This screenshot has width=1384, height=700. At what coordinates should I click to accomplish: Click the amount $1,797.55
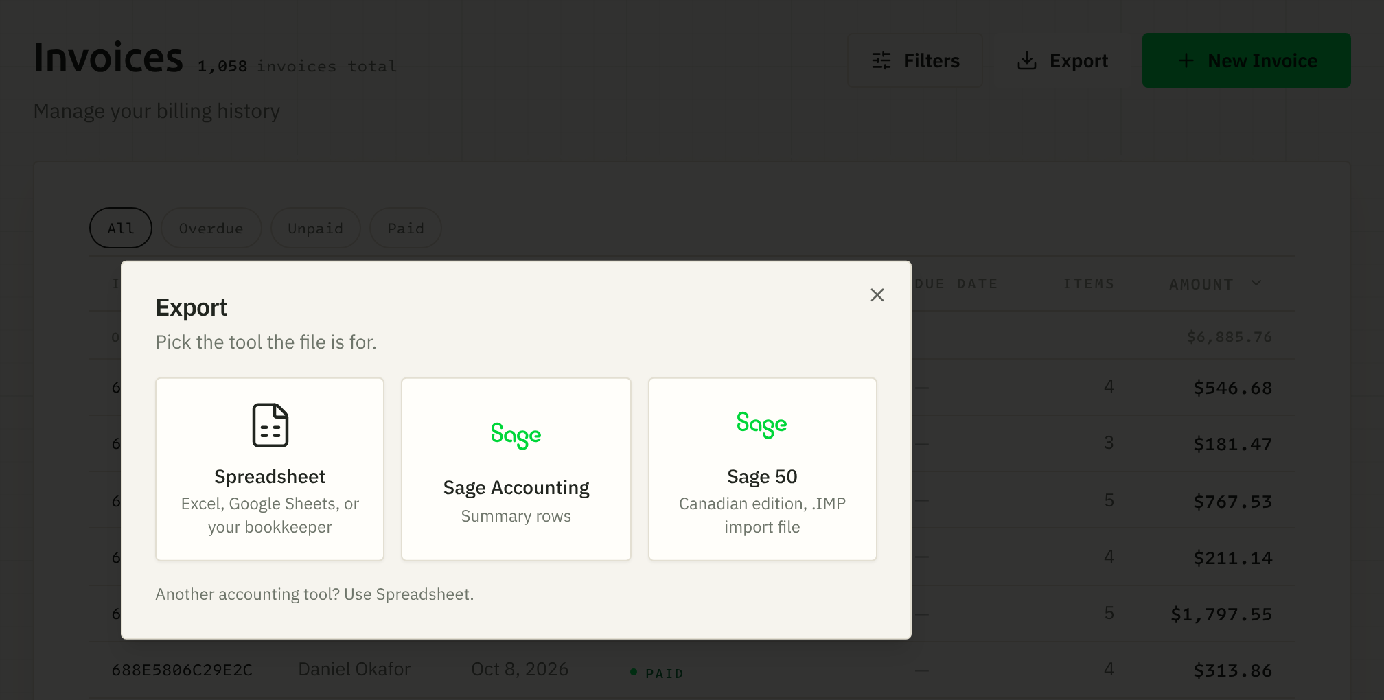1221,614
